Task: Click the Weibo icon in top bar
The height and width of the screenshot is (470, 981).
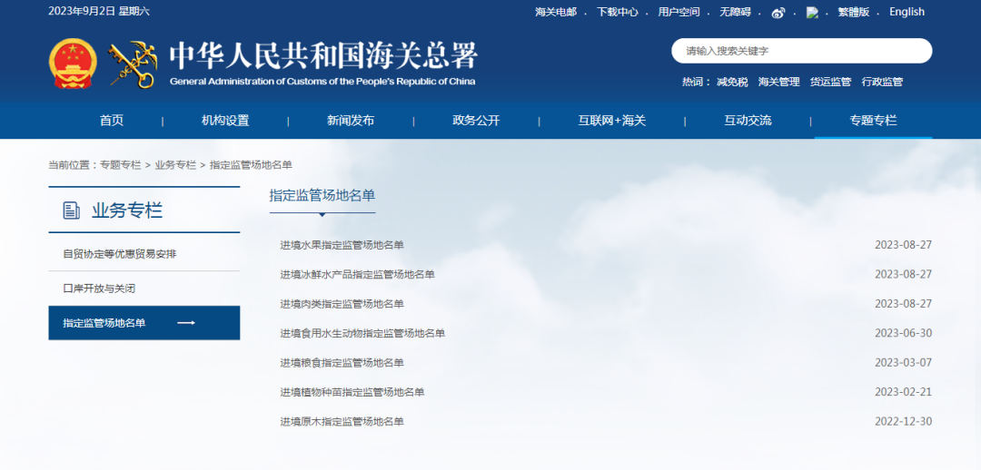Action: click(x=778, y=13)
